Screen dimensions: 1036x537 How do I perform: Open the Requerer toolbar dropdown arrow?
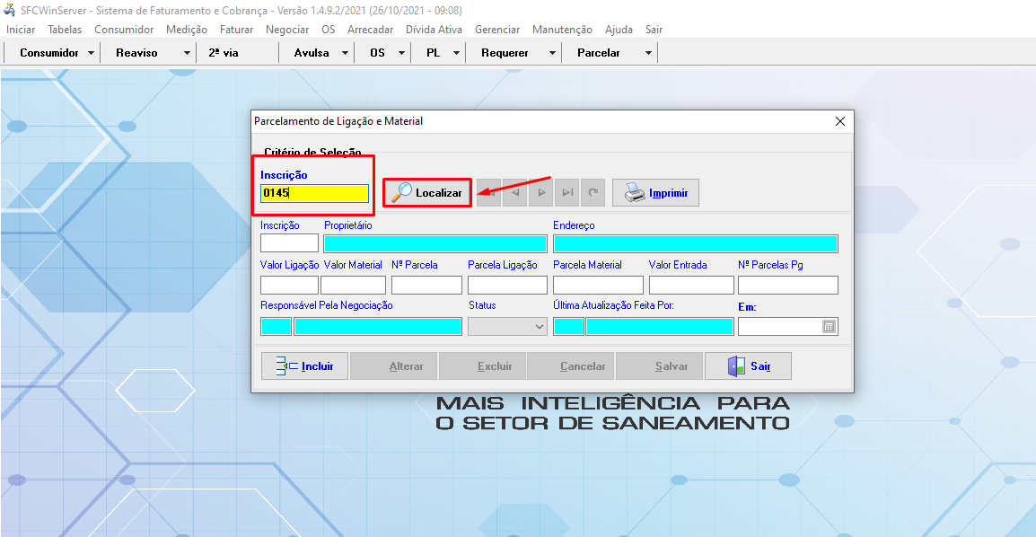[552, 53]
